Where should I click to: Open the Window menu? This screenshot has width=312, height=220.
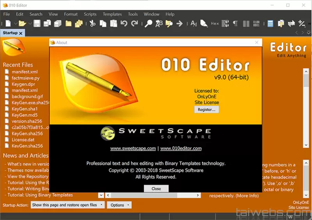click(x=151, y=14)
